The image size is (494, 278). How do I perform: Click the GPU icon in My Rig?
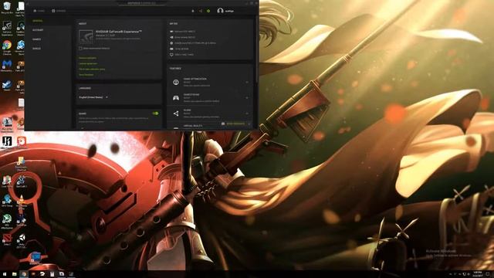click(x=171, y=32)
